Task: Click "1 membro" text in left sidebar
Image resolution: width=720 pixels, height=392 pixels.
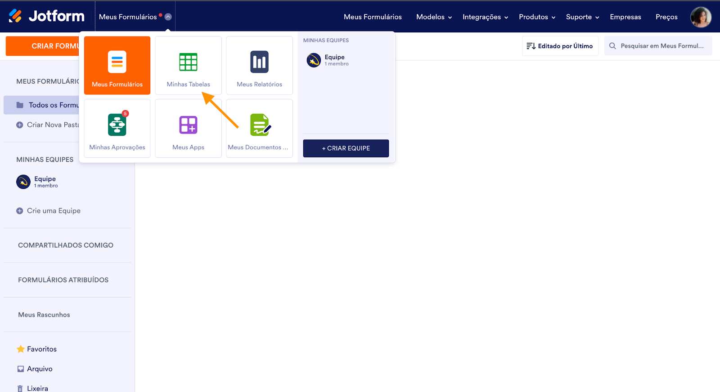Action: [46, 186]
